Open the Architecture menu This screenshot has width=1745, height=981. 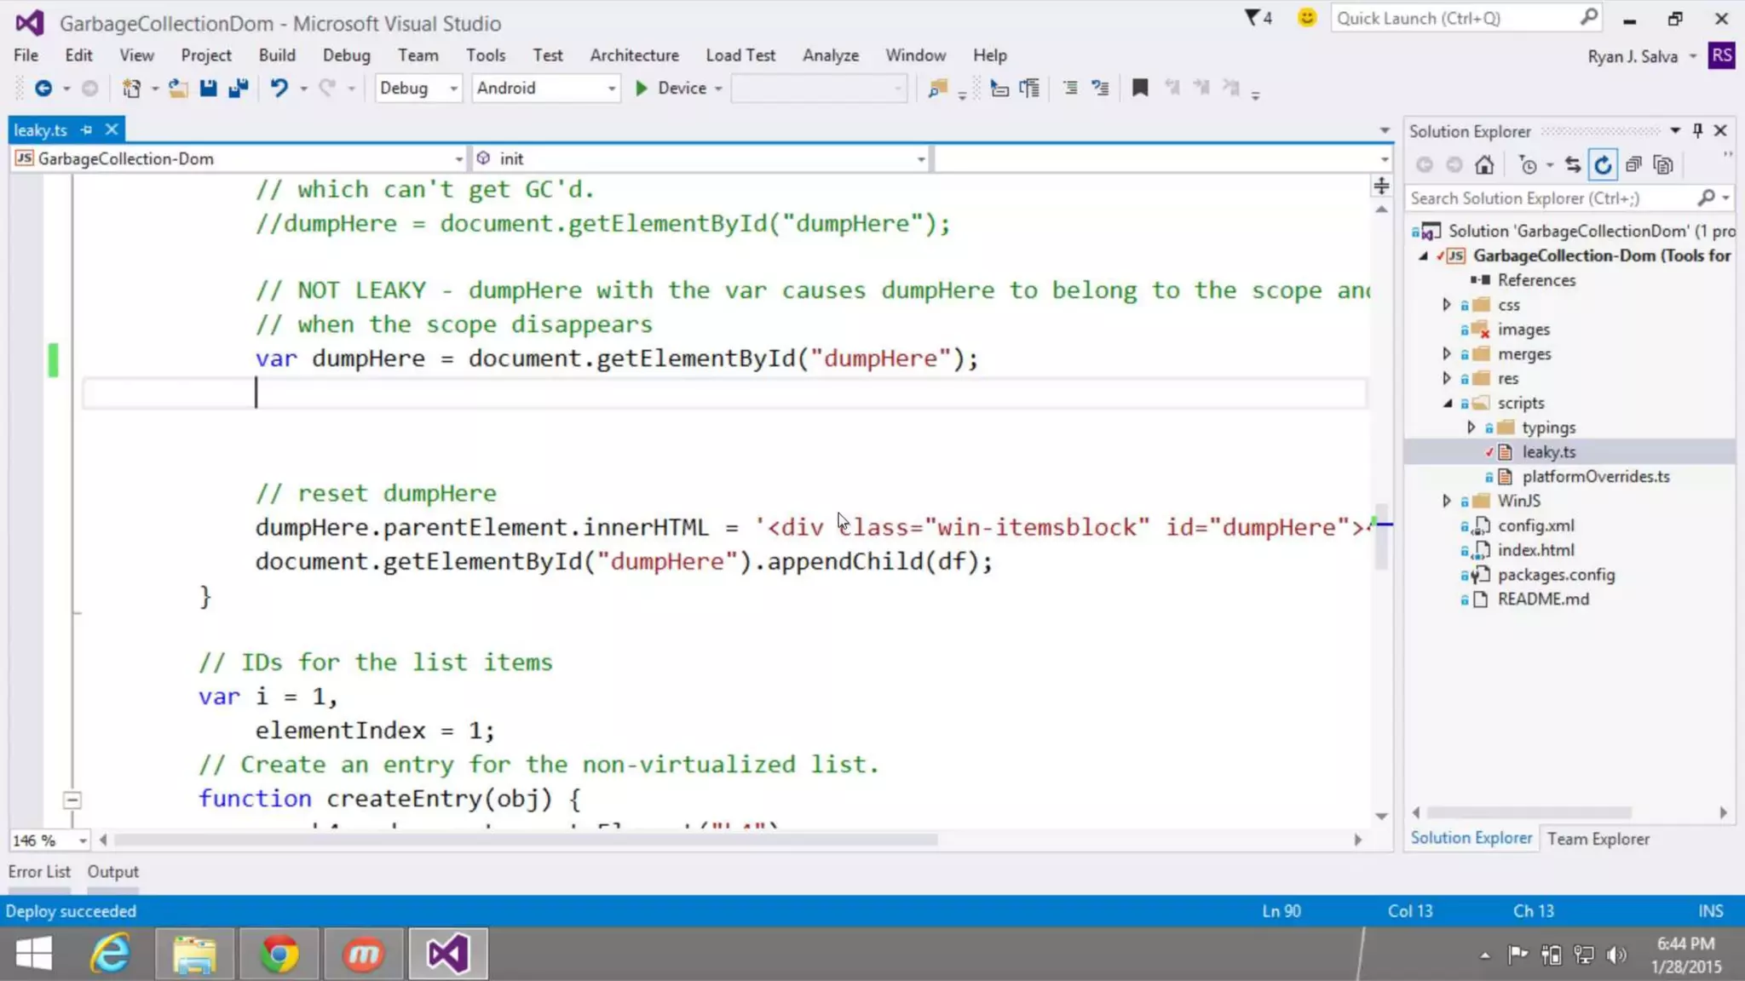pos(634,55)
